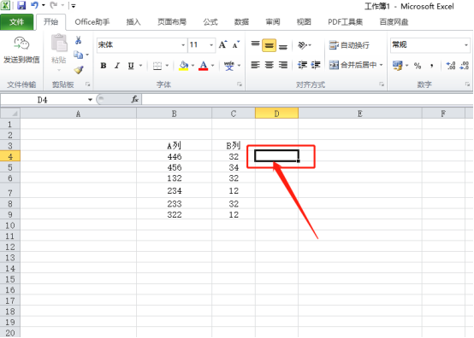Toggle middle vertical alignment
Screen dimensions: 474x338
tap(269, 45)
